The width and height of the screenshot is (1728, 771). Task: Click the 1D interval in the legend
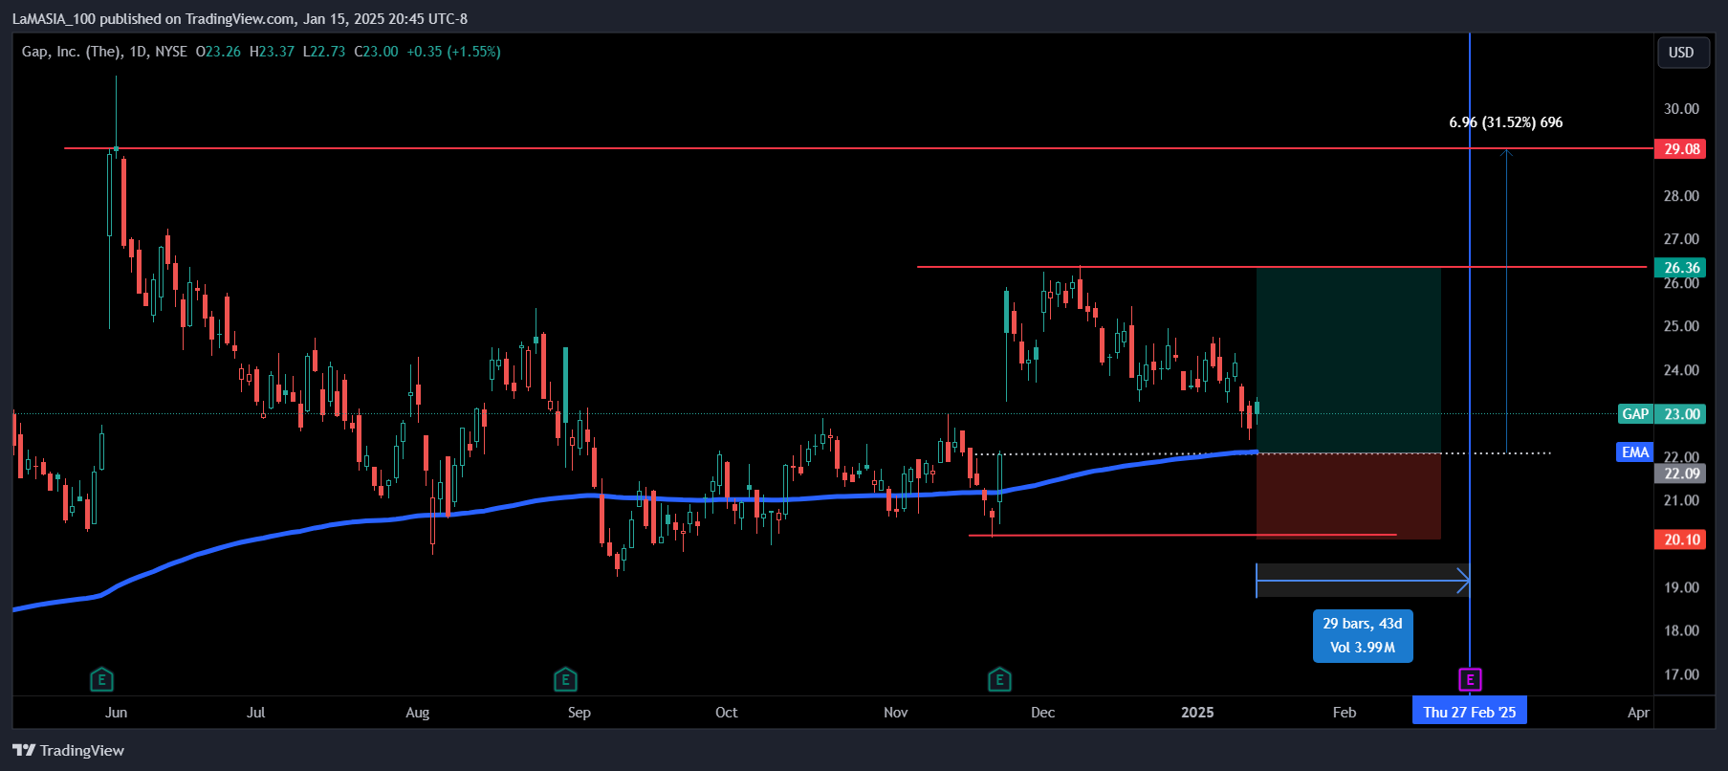click(138, 52)
